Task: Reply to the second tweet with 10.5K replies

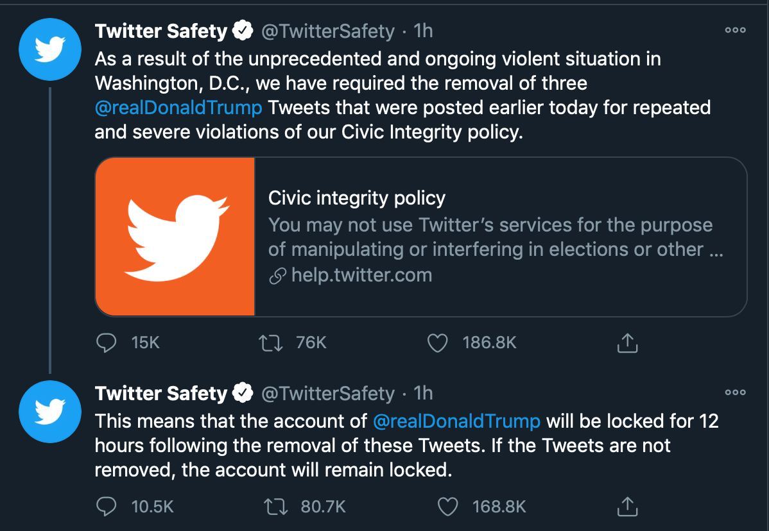Action: (x=105, y=507)
